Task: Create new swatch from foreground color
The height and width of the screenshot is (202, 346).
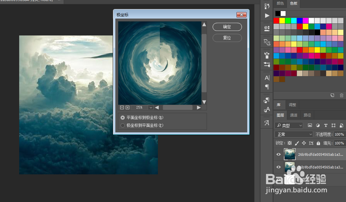Action: (x=332, y=95)
